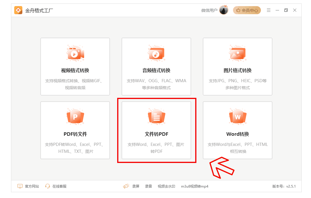Click the audio format conversion music icon
Viewport: 311px width, 198px height.
156,53
